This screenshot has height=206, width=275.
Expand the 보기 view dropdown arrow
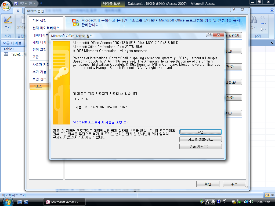point(8,31)
